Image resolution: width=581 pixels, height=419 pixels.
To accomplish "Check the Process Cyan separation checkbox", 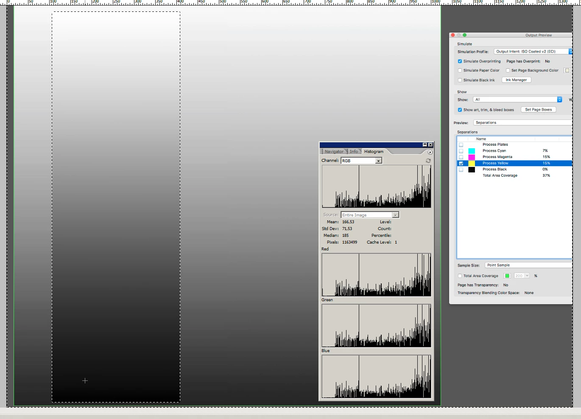I will [461, 151].
